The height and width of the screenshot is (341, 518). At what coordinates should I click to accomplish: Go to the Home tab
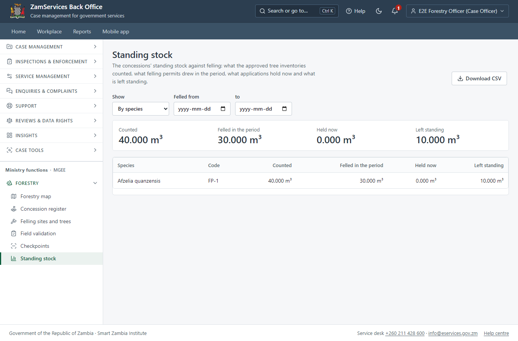click(19, 31)
